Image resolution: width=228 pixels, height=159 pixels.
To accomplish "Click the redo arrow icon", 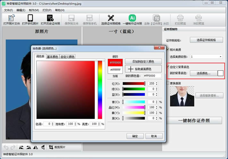I will point(13,147).
